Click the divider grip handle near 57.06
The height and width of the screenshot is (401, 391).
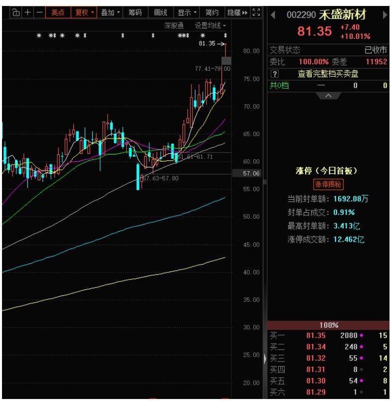point(265,182)
